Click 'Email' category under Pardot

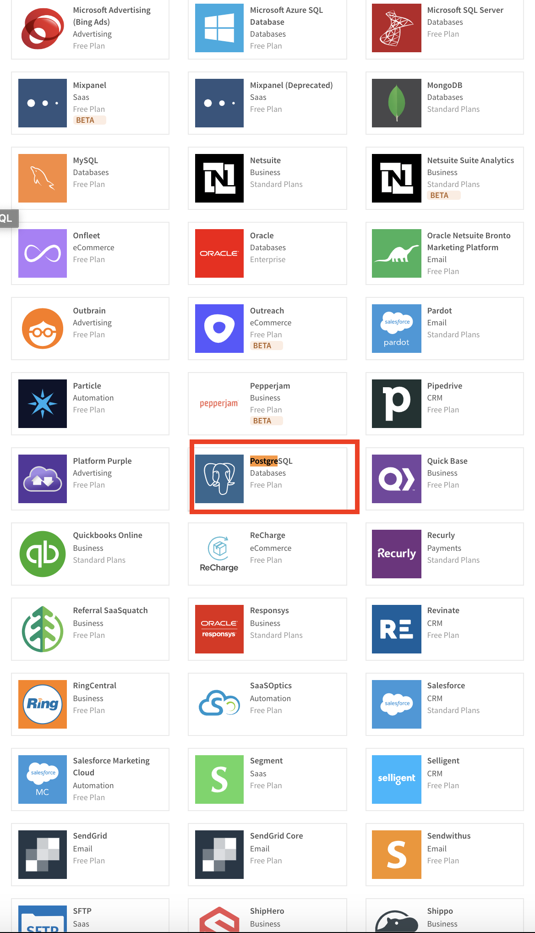(x=437, y=323)
